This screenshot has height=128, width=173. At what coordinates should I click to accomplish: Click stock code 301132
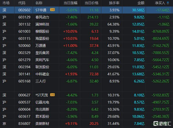coord(24,24)
